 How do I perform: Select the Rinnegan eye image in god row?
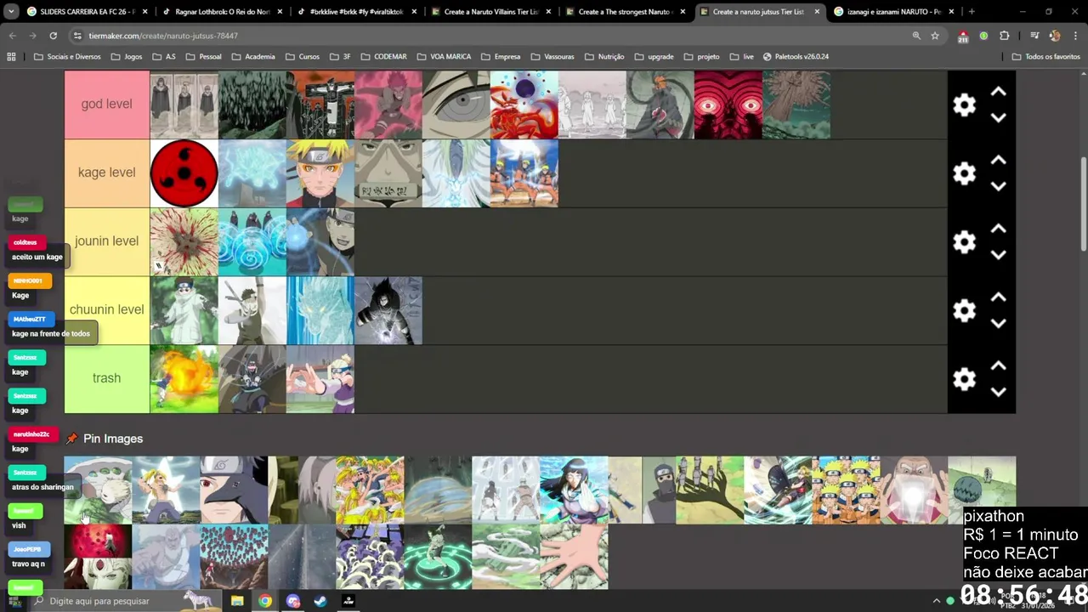[456, 105]
